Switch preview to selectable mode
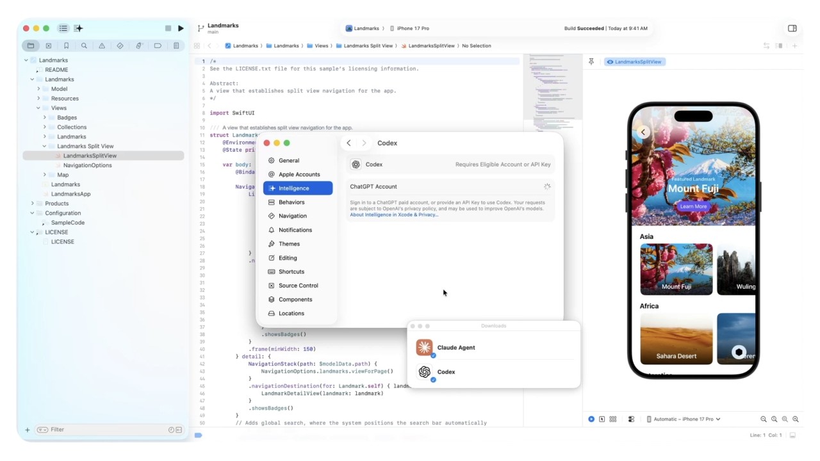 coord(602,419)
